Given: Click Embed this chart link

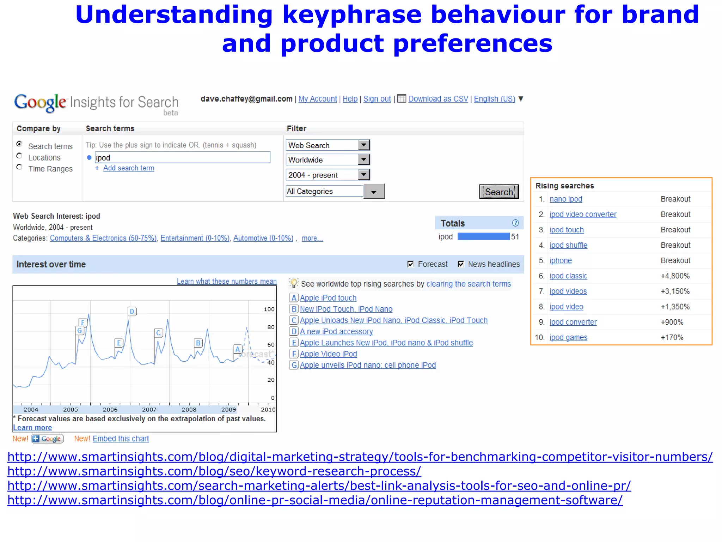Looking at the screenshot, I should pos(121,439).
